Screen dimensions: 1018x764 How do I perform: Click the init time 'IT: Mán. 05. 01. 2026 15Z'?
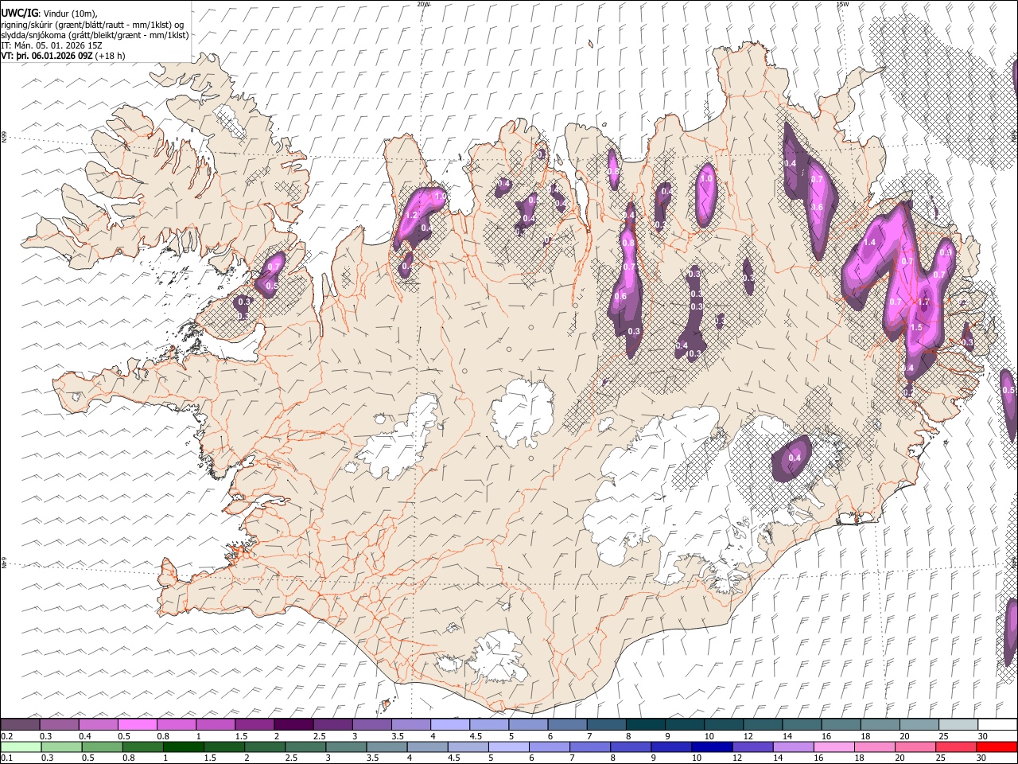click(x=52, y=45)
